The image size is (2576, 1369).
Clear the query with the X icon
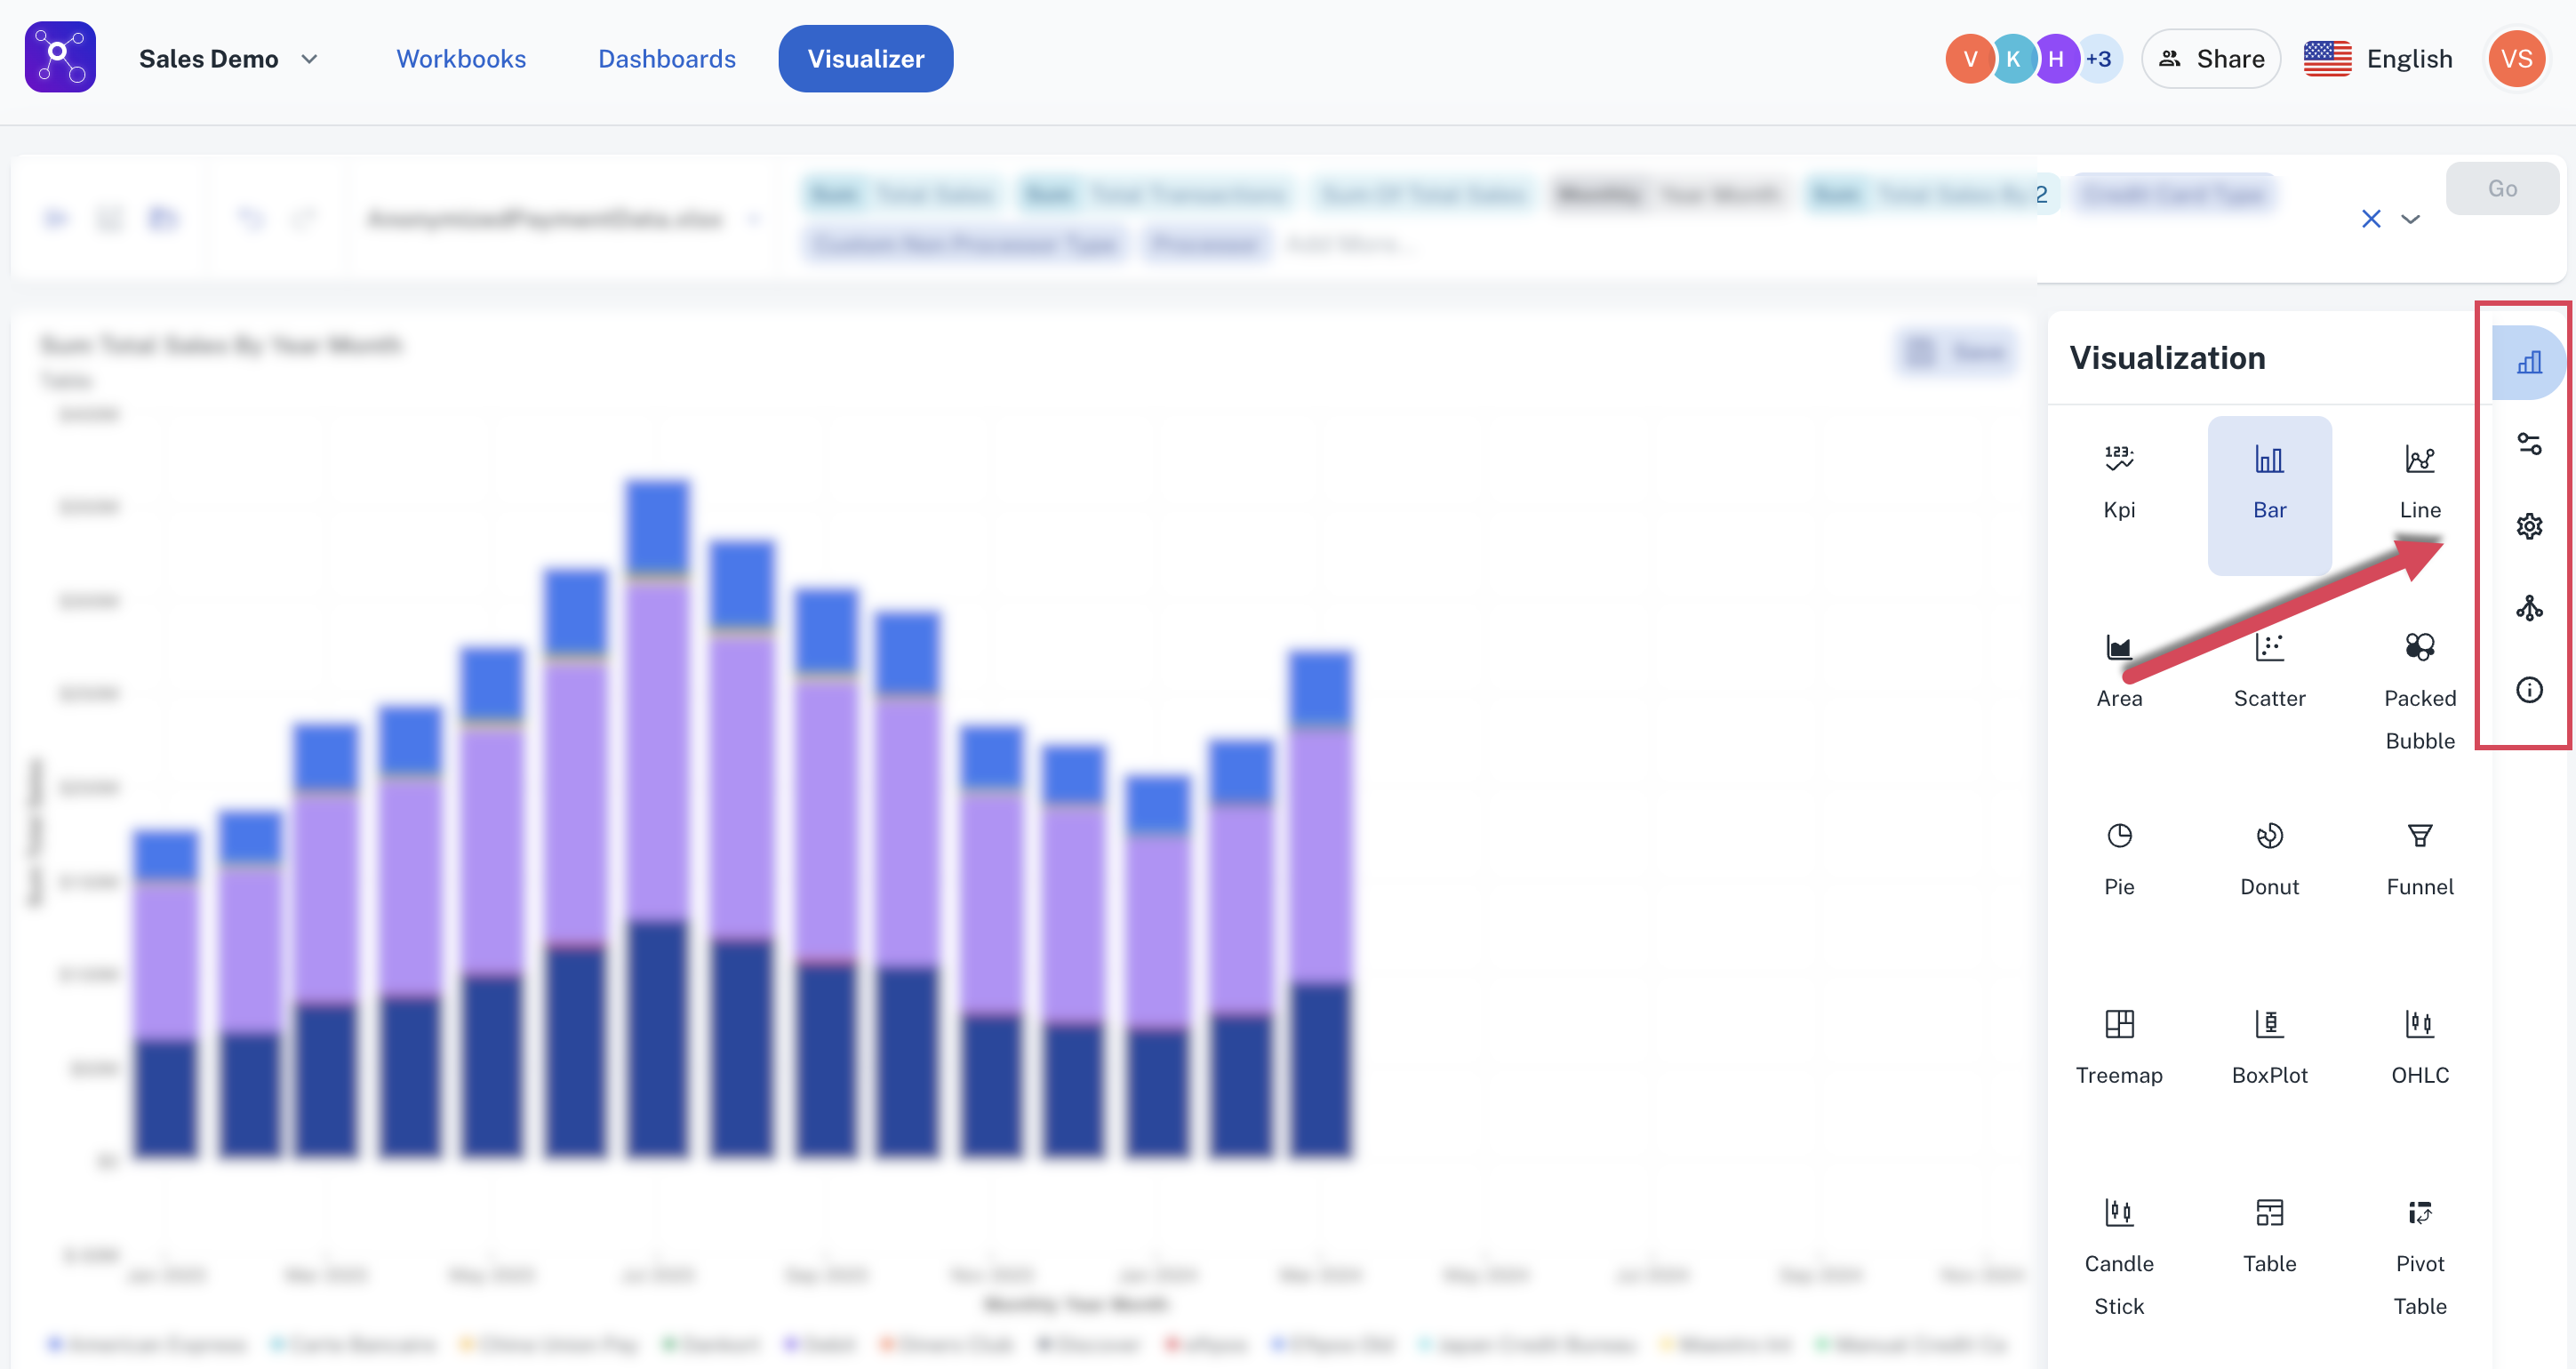2371,219
